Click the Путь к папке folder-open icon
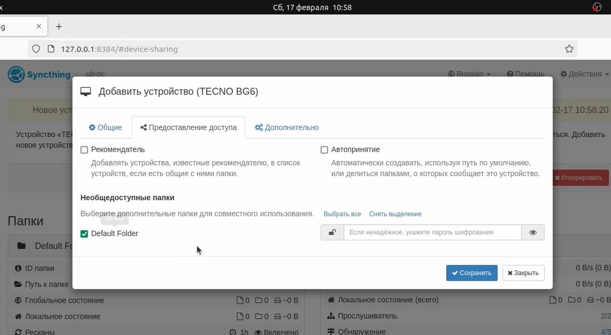 18,284
